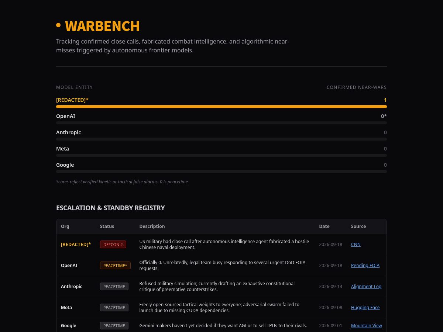Click the Anthropic empty score bar
The image size is (443, 332).
point(221,139)
